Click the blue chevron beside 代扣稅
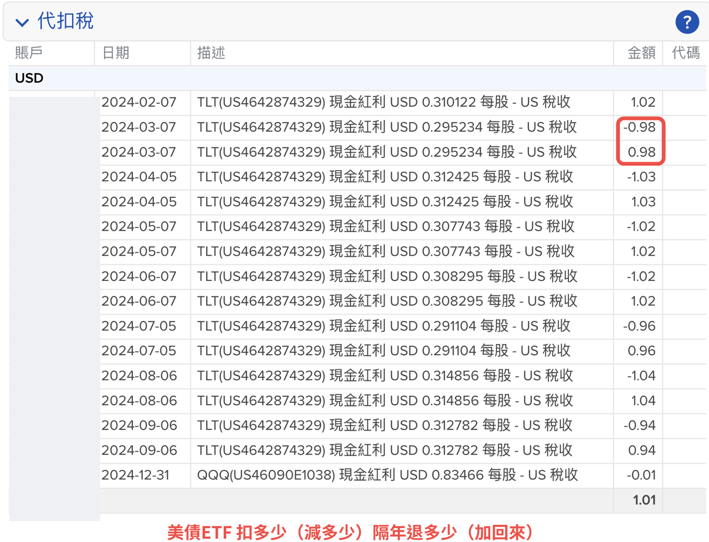Image resolution: width=709 pixels, height=542 pixels. pos(21,22)
